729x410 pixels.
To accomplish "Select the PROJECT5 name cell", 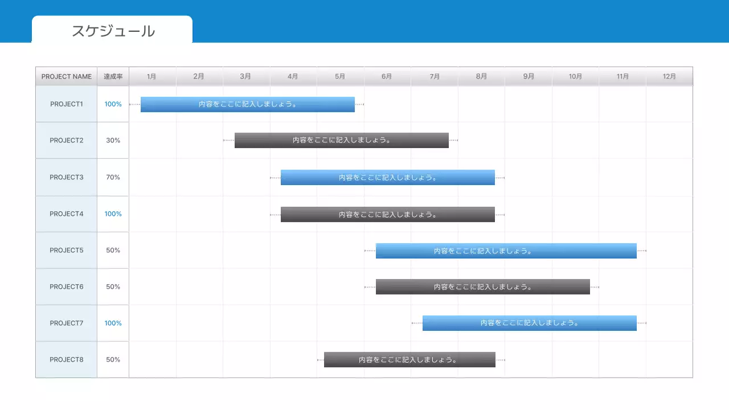I will [x=67, y=250].
